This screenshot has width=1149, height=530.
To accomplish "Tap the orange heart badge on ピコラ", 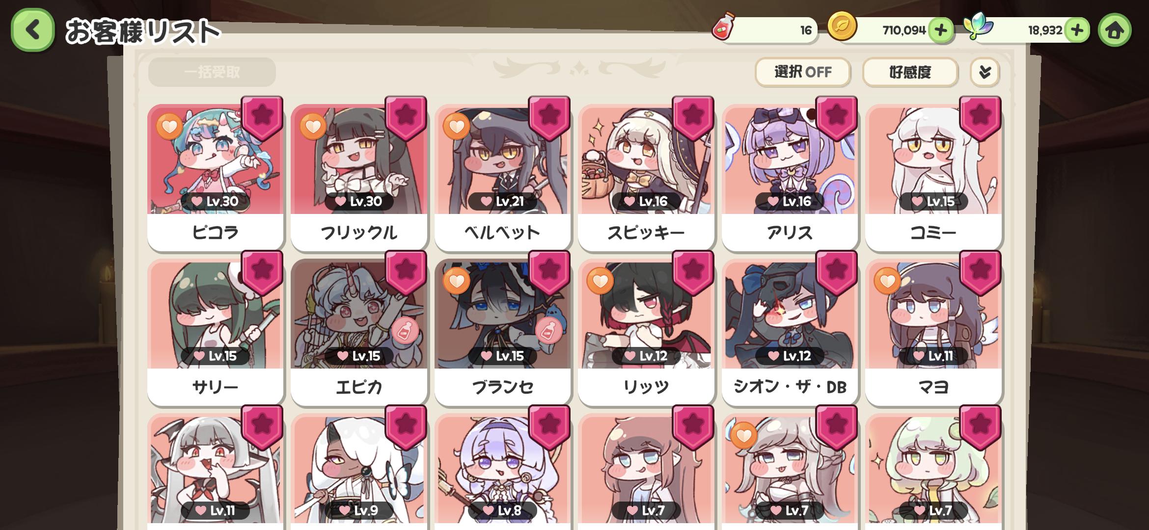I will tap(169, 127).
